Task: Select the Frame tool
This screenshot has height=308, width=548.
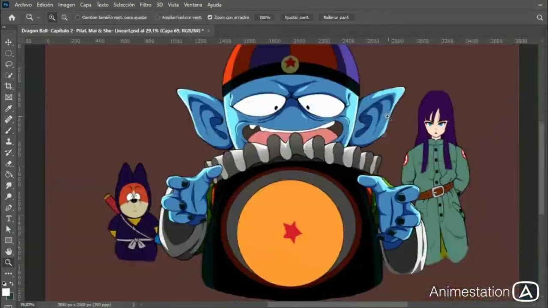Action: point(9,98)
